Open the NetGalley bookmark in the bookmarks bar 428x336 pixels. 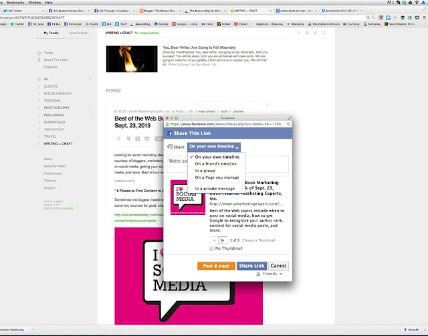pyautogui.click(x=372, y=24)
